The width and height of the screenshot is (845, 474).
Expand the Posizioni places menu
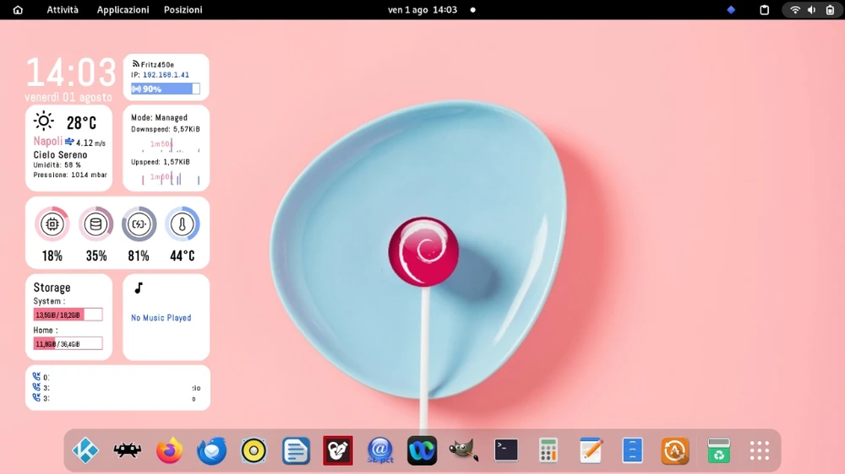coord(183,10)
